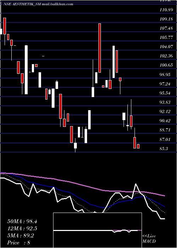Click the NSE AESTHETIK_SM chart title
177x248 pixels.
38,4
